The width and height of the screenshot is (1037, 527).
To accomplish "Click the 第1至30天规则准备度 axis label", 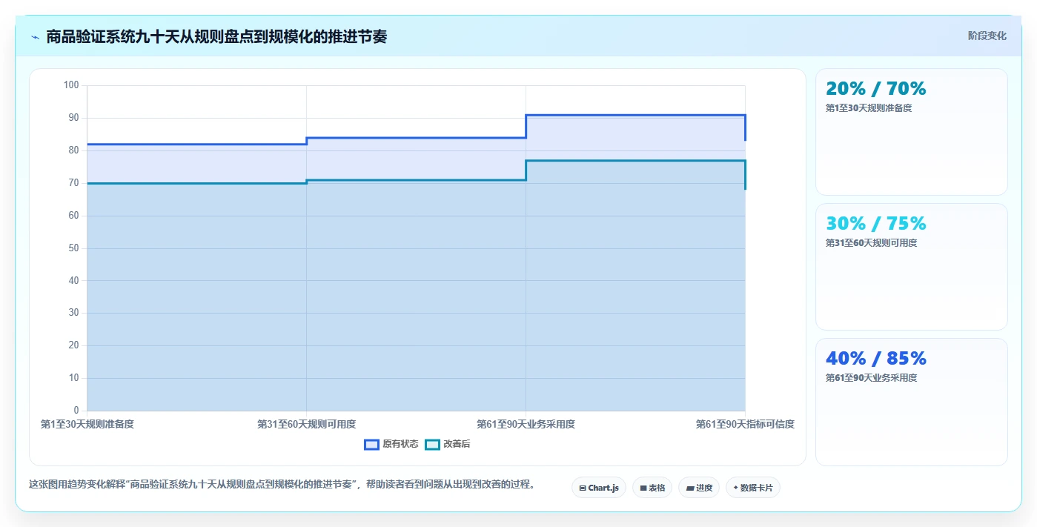I will coord(87,424).
